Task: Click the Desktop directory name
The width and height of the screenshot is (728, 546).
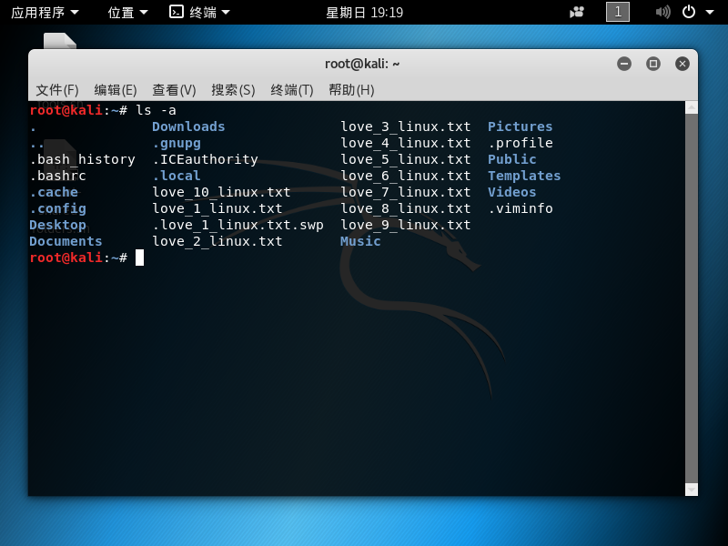Action: coord(57,225)
